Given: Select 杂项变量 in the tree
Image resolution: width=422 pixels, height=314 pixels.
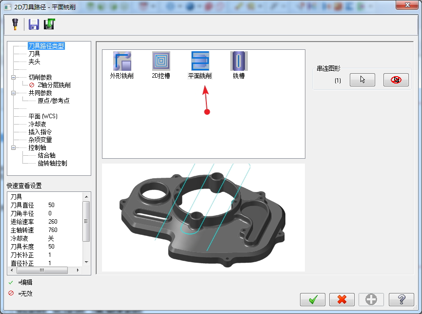Looking at the screenshot, I should pos(40,140).
